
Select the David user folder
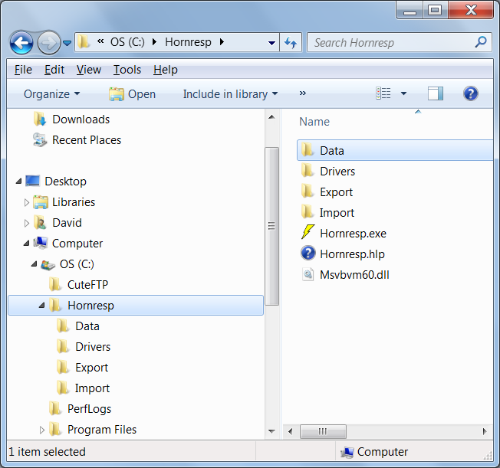click(67, 223)
